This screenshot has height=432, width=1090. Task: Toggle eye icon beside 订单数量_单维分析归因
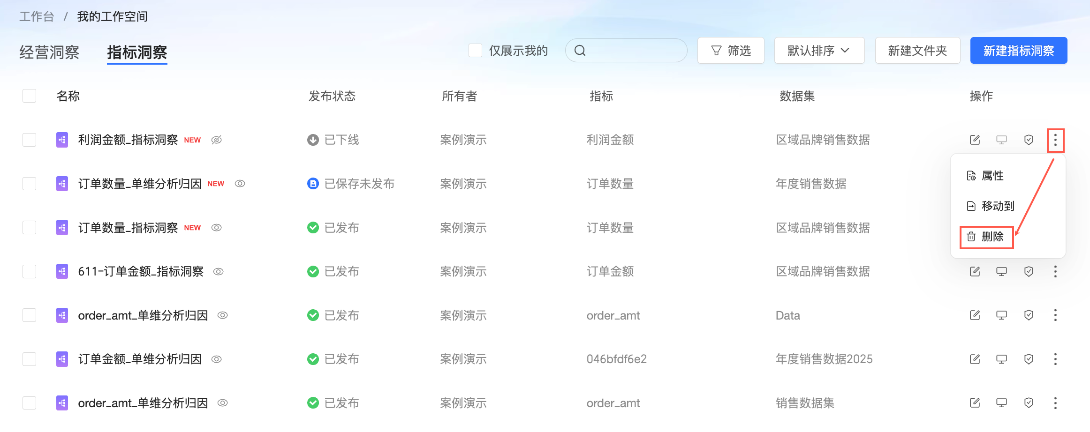coord(240,184)
